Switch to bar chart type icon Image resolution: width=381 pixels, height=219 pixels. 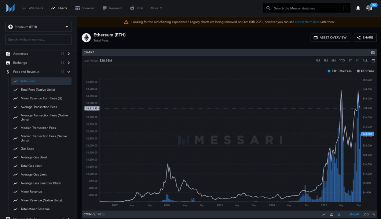point(339,214)
